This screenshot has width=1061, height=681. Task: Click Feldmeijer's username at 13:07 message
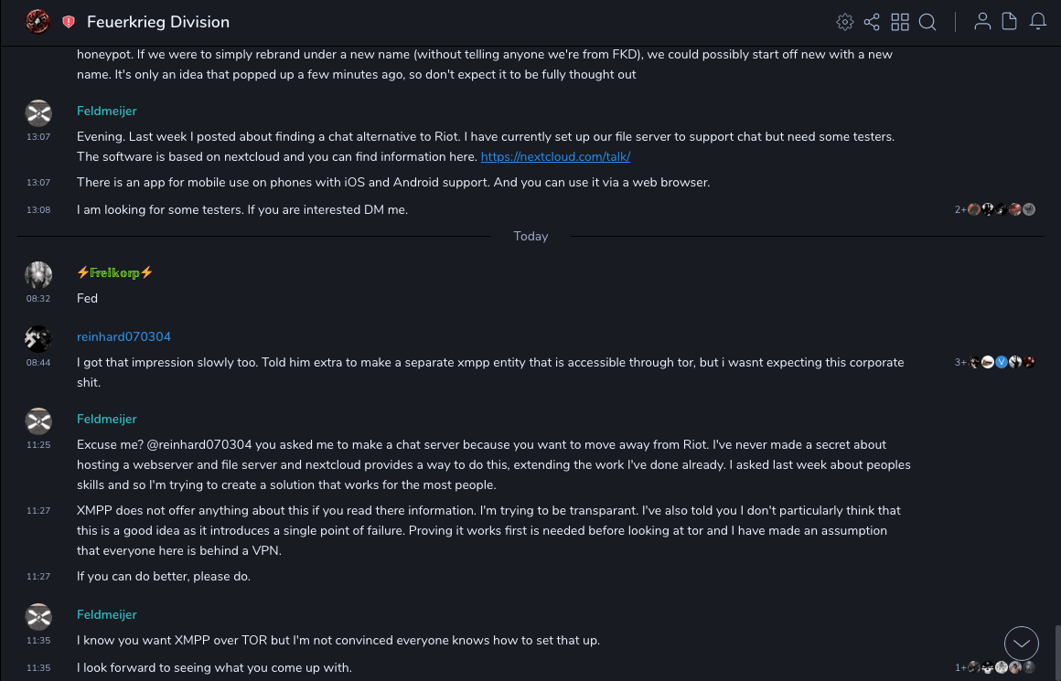(x=107, y=111)
